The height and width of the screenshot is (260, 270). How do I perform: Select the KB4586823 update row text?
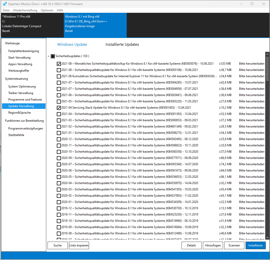pyautogui.click(x=130, y=145)
